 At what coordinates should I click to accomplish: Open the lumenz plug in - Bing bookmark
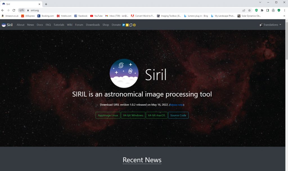click(x=196, y=16)
